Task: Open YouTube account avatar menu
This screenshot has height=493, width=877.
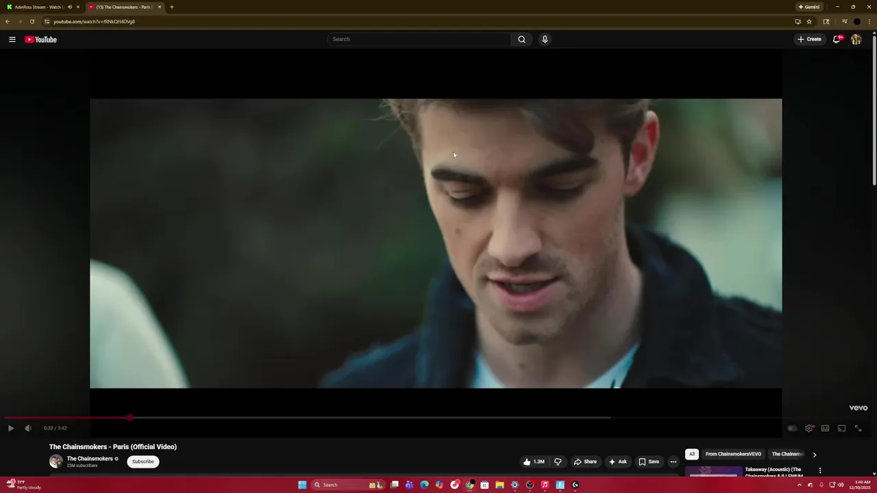Action: (856, 39)
